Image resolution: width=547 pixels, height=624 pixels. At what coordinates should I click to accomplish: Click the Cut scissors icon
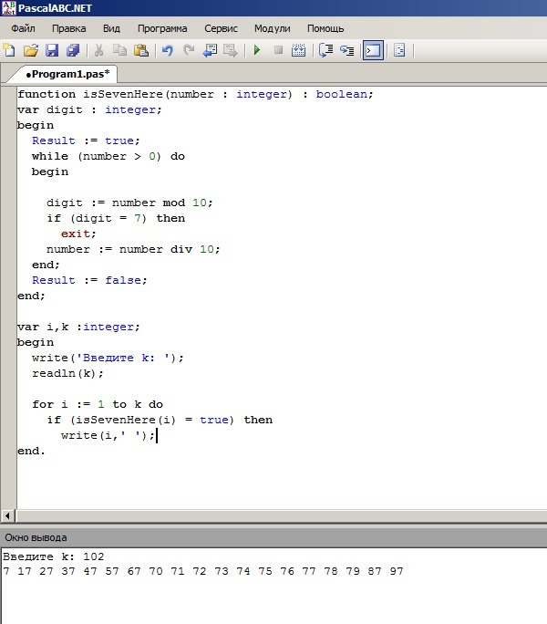click(98, 50)
